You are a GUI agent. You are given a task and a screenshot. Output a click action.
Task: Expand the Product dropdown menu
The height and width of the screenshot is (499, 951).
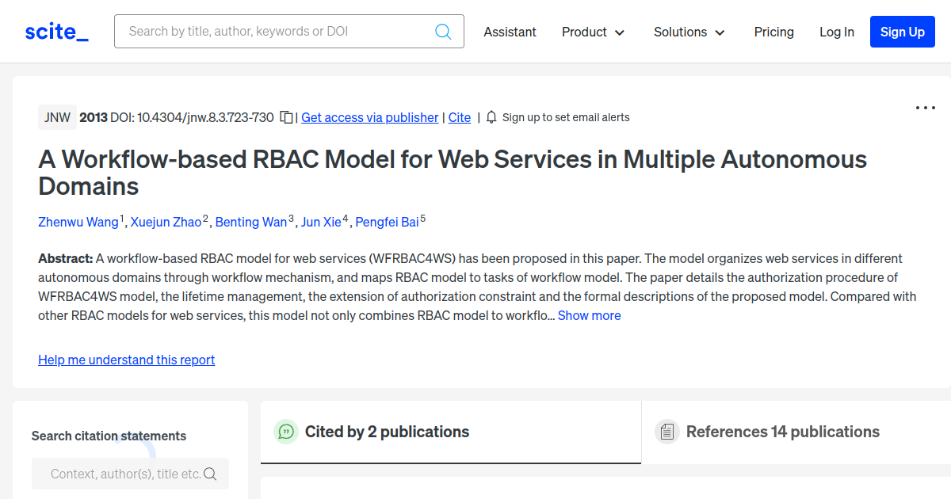(593, 32)
